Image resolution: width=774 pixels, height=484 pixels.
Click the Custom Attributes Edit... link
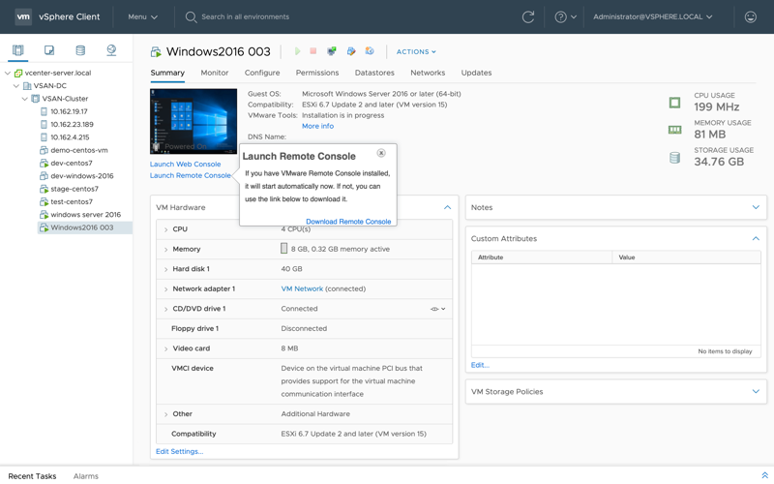coord(480,365)
